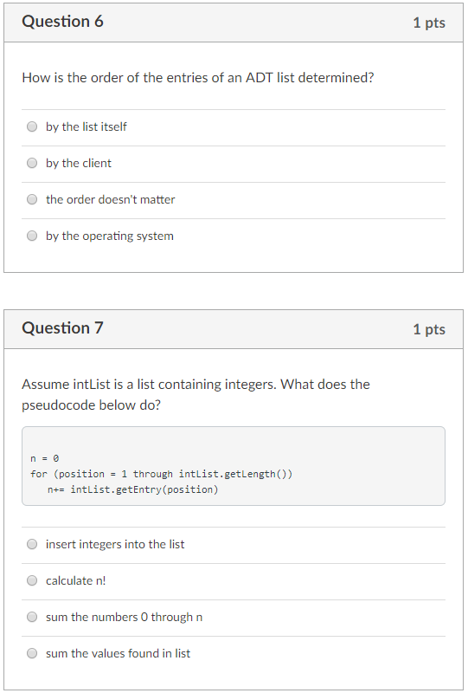Viewport: 468px width, 693px height.
Task: Select the 'by the list itself' radio button
Action: pos(32,126)
